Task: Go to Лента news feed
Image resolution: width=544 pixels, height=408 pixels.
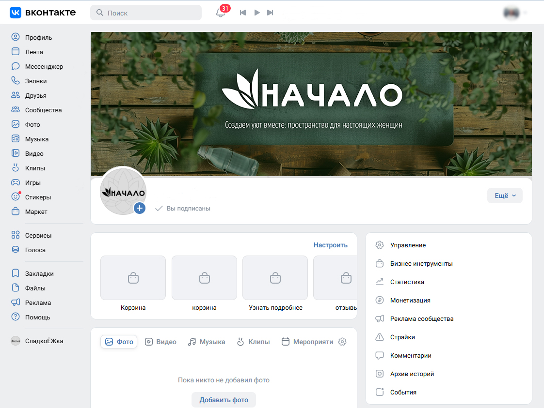Action: (33, 52)
